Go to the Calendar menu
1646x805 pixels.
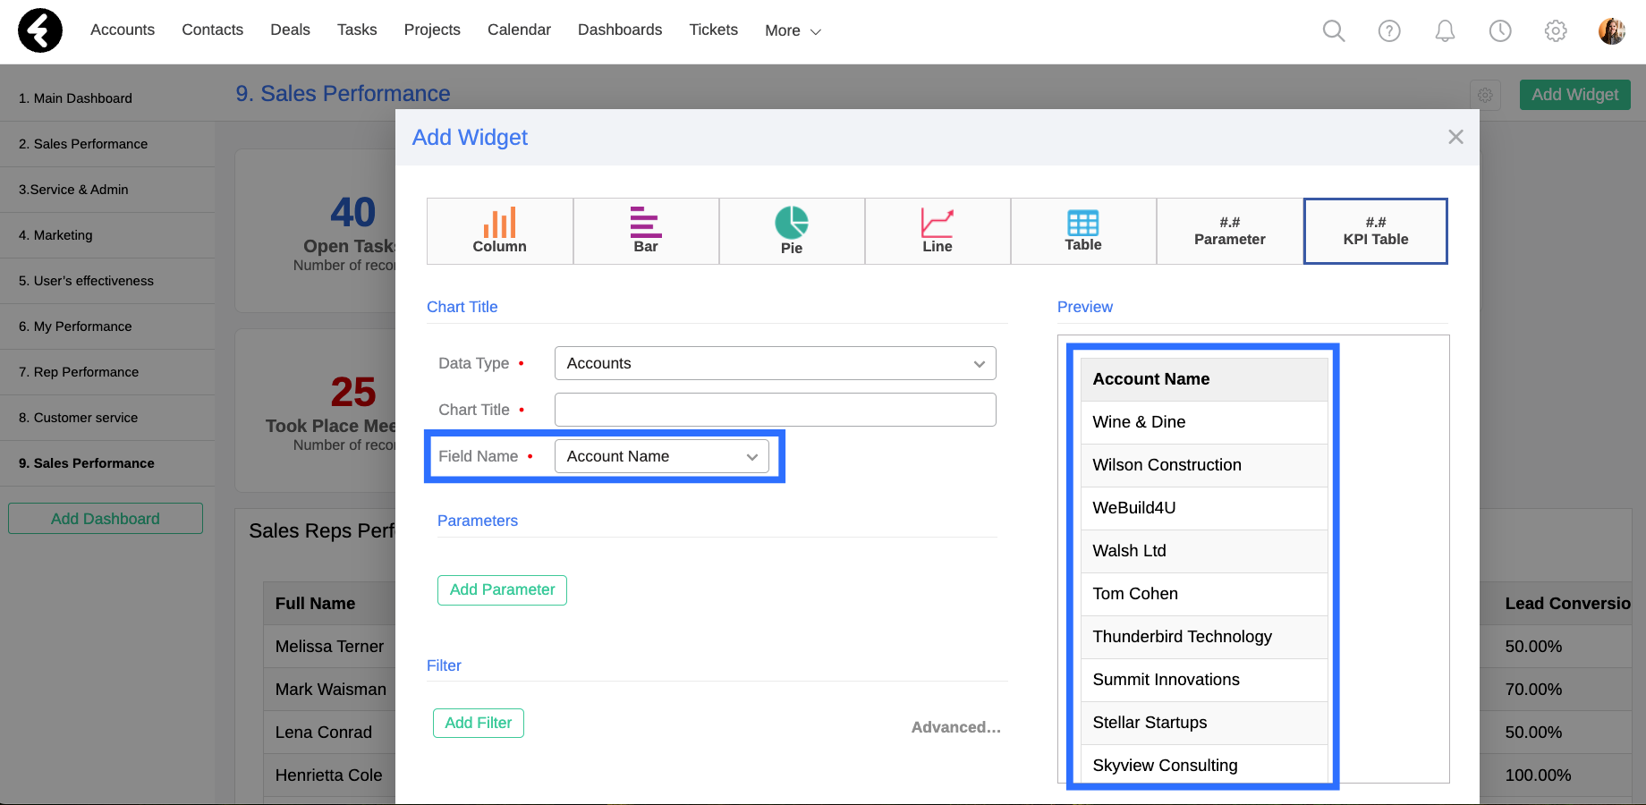click(x=519, y=30)
